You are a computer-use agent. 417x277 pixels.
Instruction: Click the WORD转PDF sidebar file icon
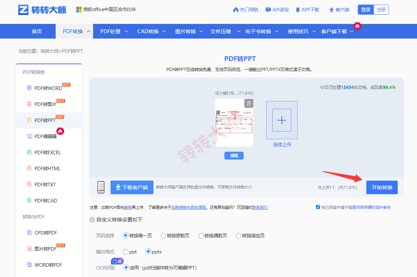pos(30,265)
